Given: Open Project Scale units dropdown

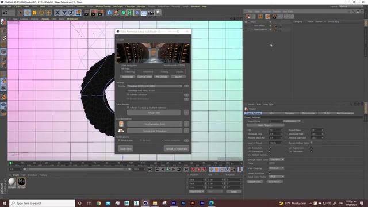Looking at the screenshot, I should (x=292, y=121).
